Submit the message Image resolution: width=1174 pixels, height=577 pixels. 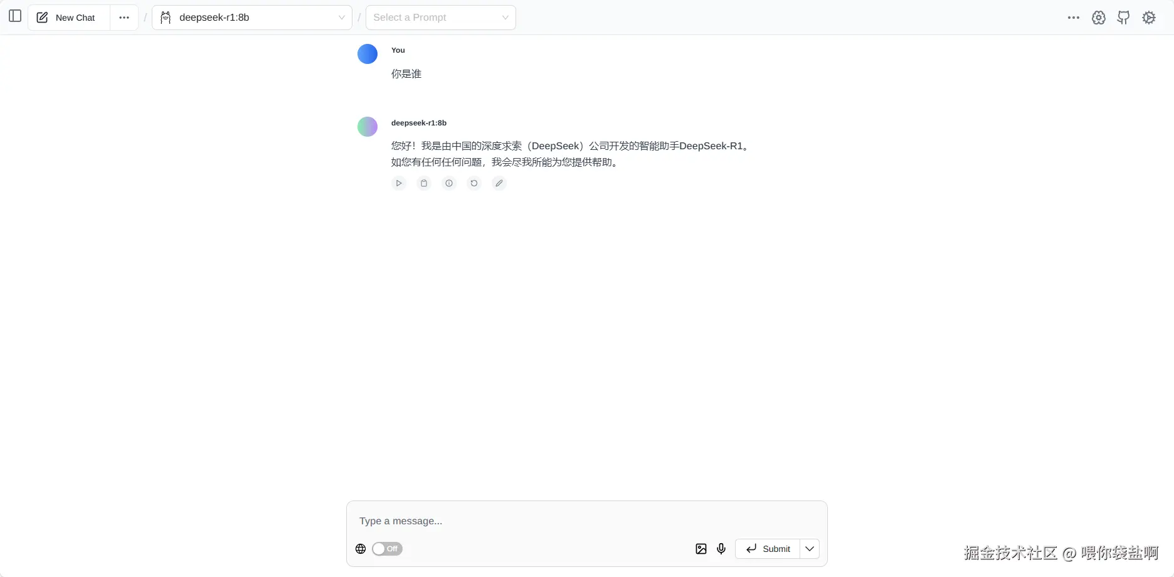point(768,549)
